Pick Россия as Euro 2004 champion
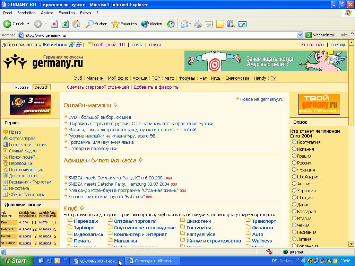This screenshot has height=266, width=355. (294, 163)
